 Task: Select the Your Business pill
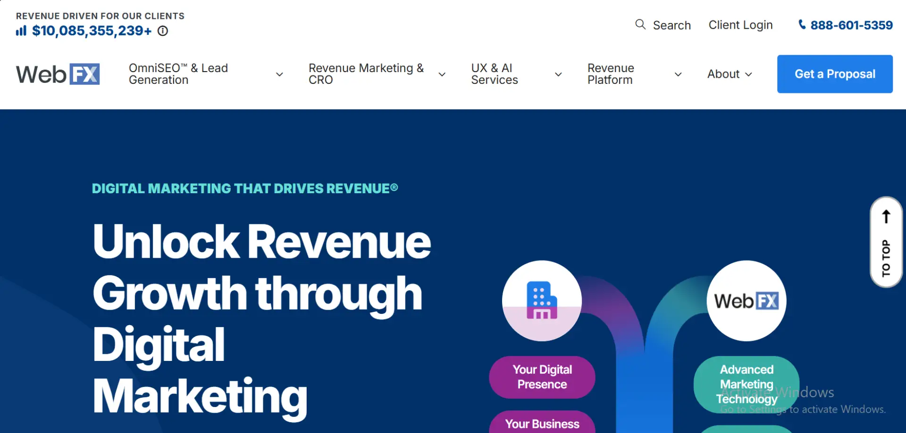coord(542,422)
